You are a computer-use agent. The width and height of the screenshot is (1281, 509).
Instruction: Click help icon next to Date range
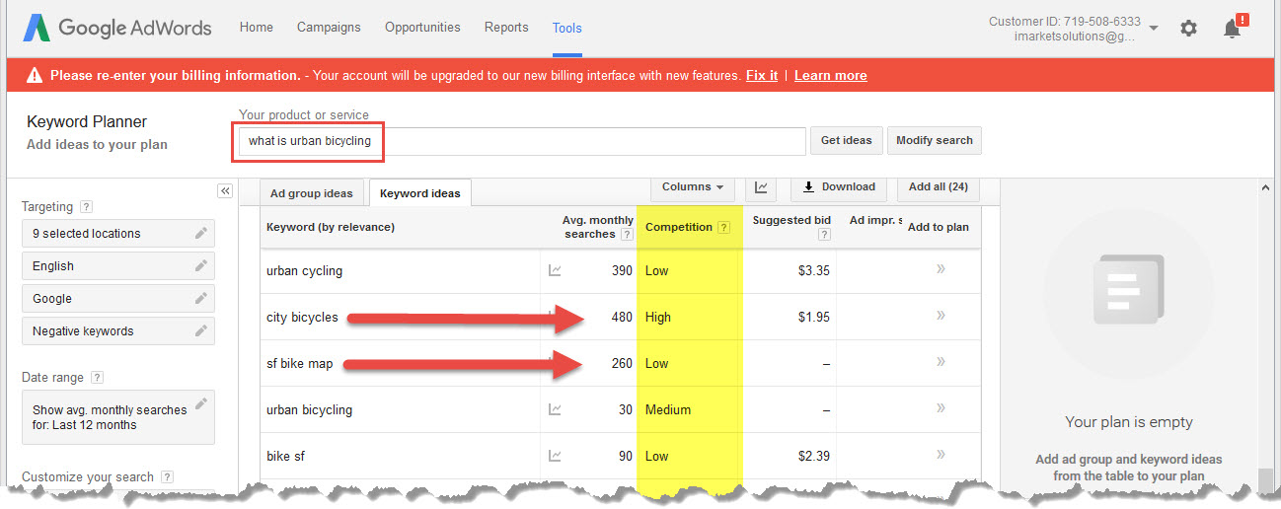[97, 378]
